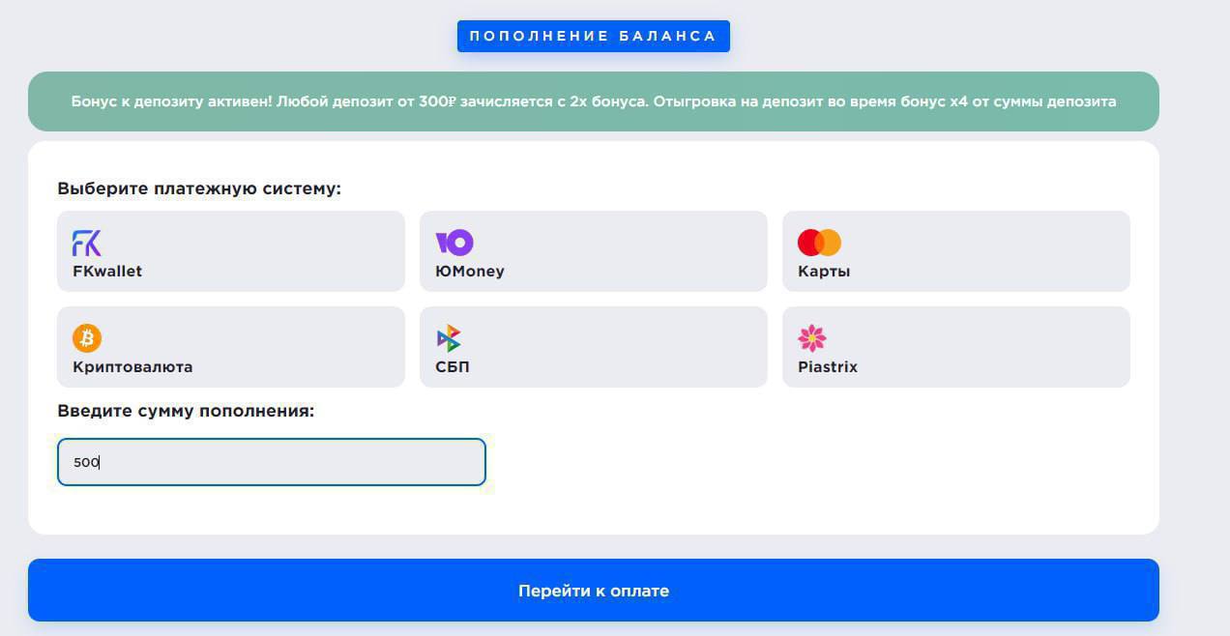Screen dimensions: 1230x636
Task: Click the '500' value in amount field
Action: point(86,463)
